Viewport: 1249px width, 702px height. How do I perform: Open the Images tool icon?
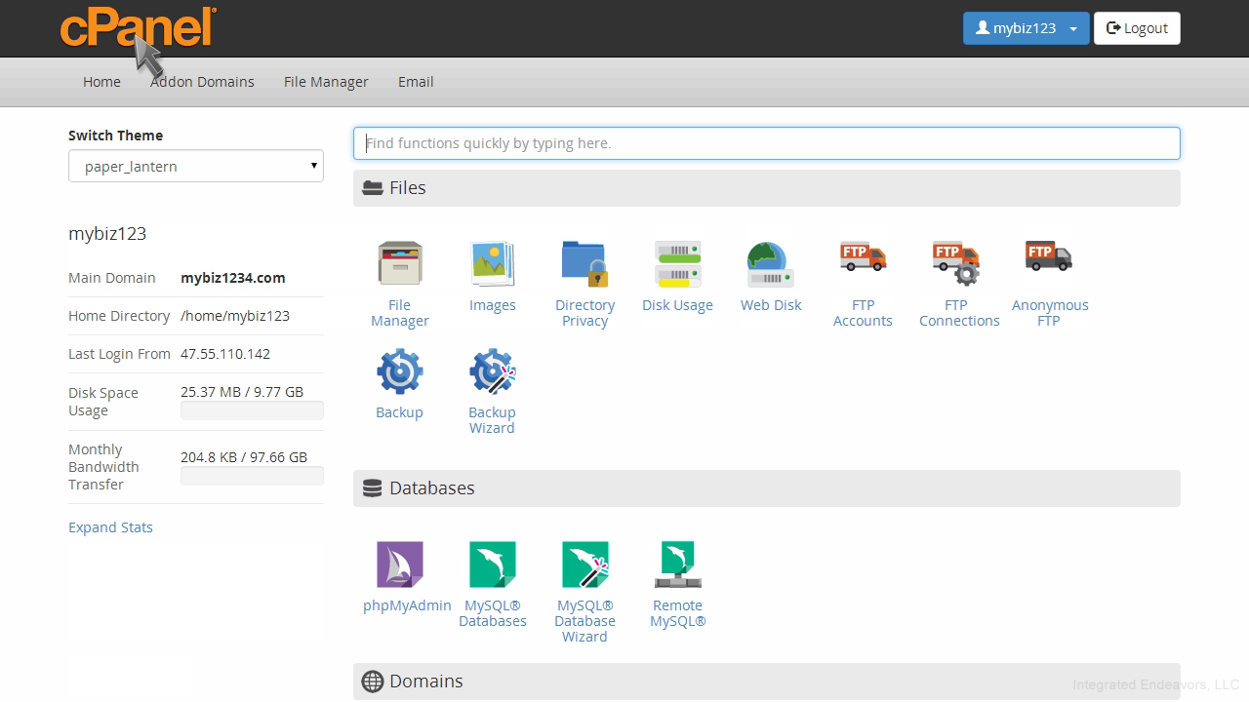tap(492, 264)
